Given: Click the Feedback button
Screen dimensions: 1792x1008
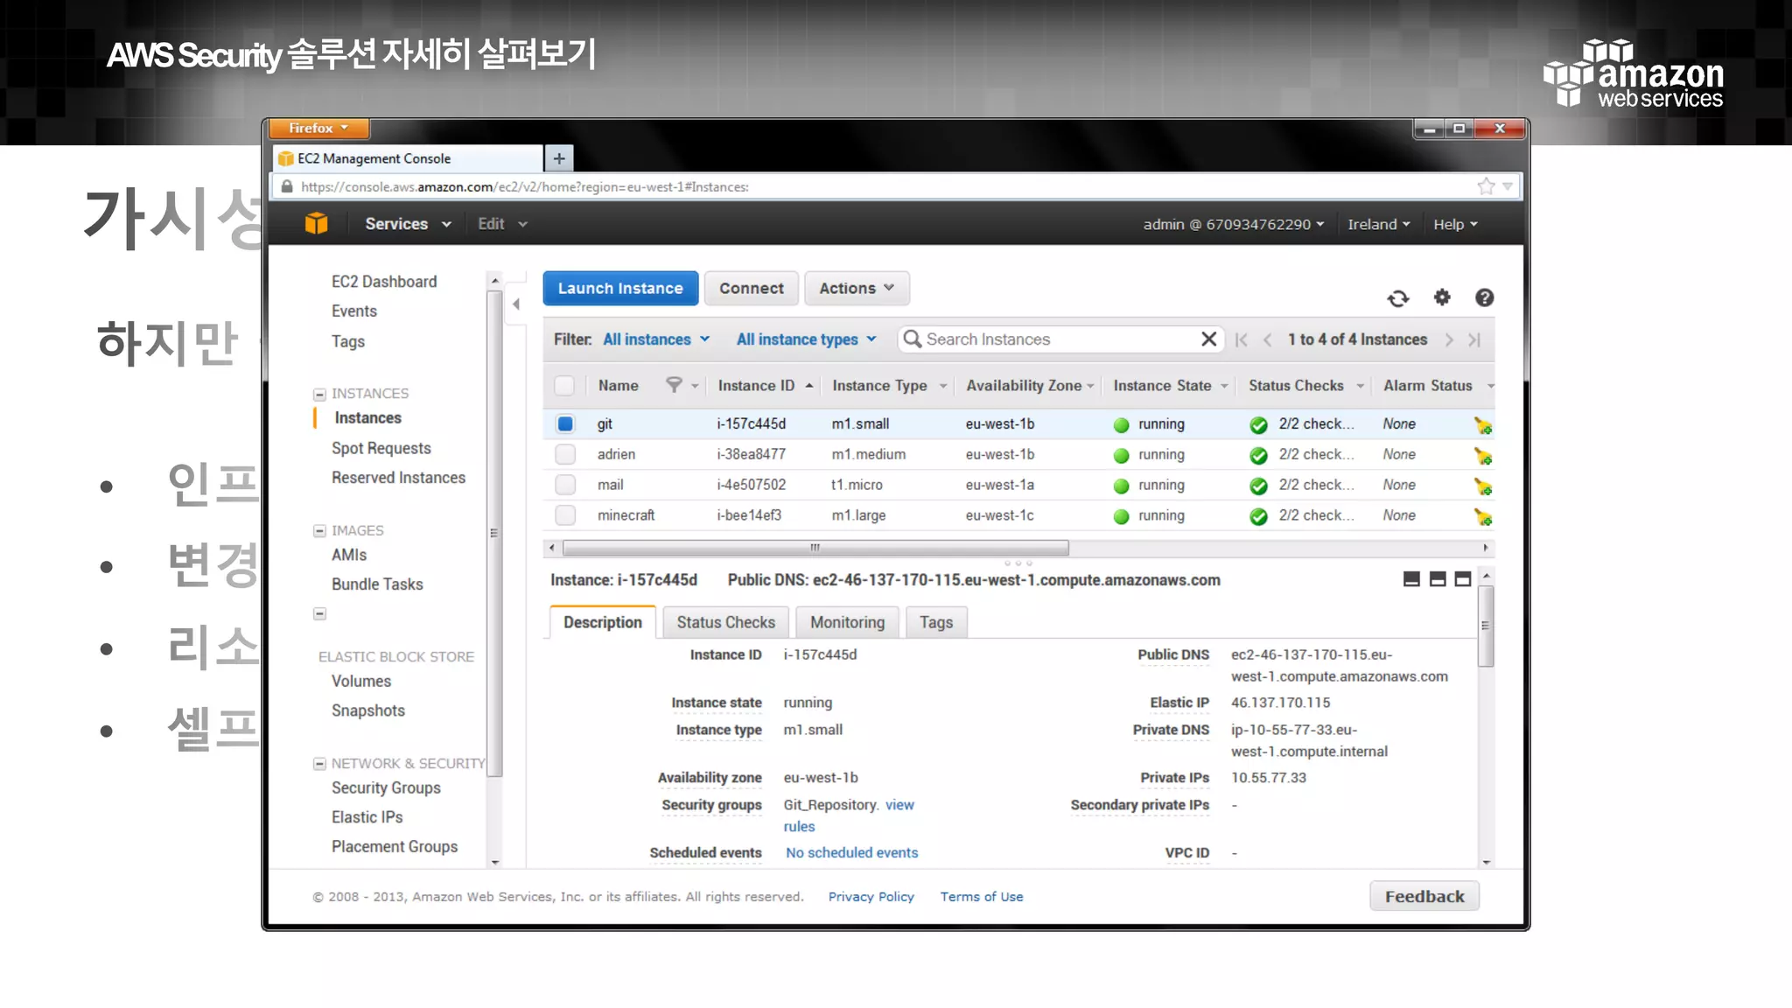Looking at the screenshot, I should click(1424, 896).
